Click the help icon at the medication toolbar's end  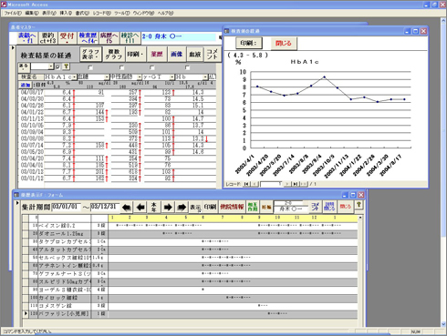(x=359, y=205)
